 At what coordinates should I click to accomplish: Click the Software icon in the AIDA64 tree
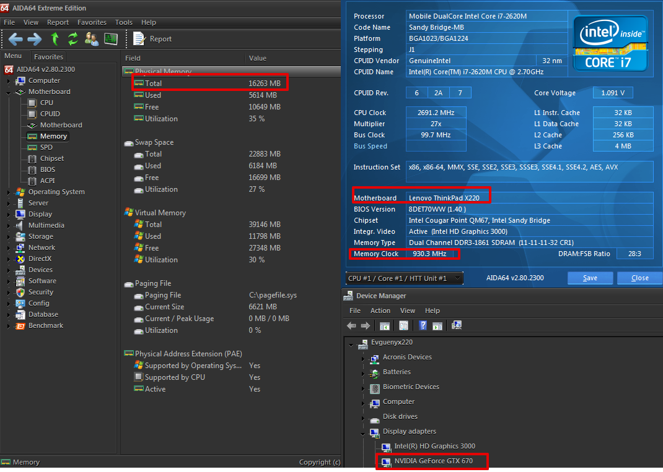(20, 281)
